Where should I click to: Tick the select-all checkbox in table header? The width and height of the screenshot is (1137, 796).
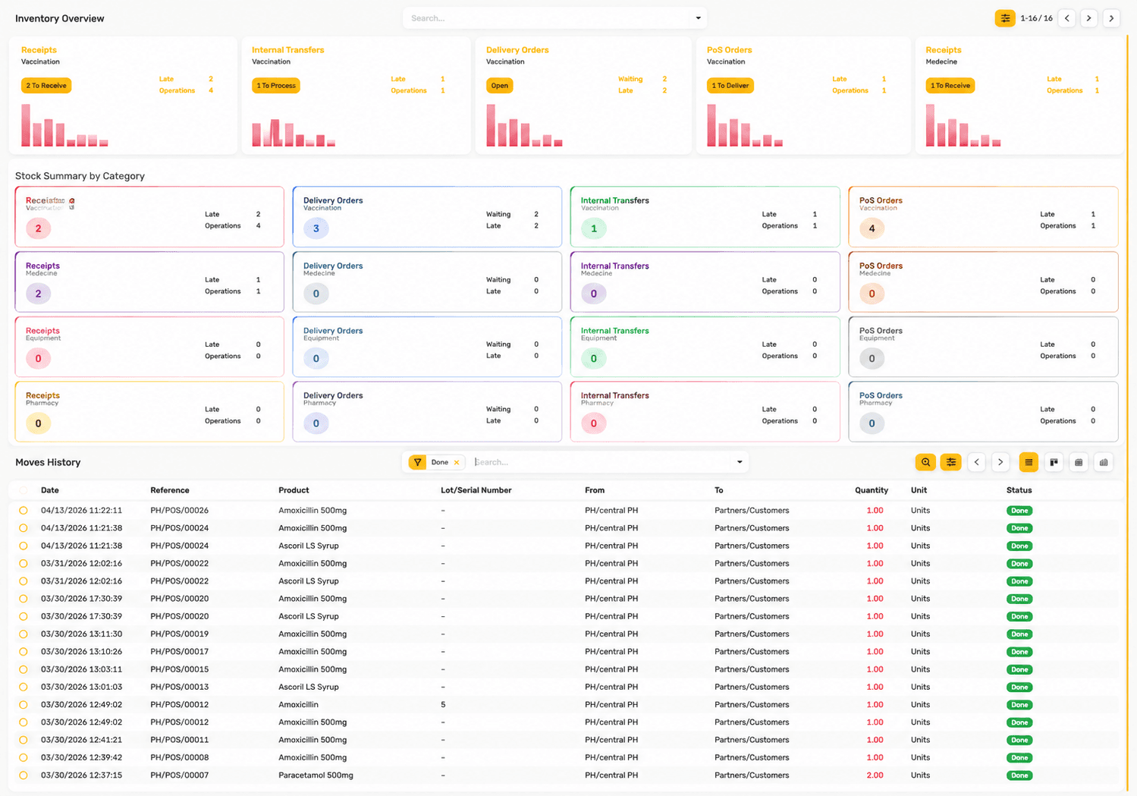24,490
